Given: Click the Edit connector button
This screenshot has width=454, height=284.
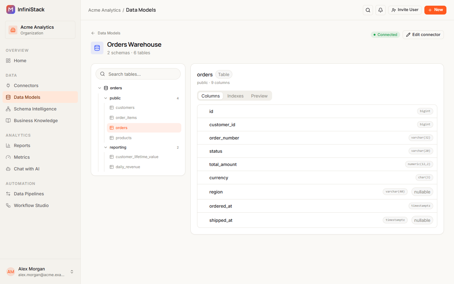Looking at the screenshot, I should (423, 35).
